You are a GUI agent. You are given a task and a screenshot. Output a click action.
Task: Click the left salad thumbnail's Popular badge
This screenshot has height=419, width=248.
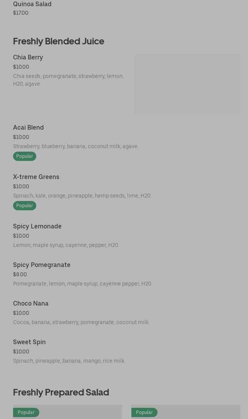[x=26, y=412]
